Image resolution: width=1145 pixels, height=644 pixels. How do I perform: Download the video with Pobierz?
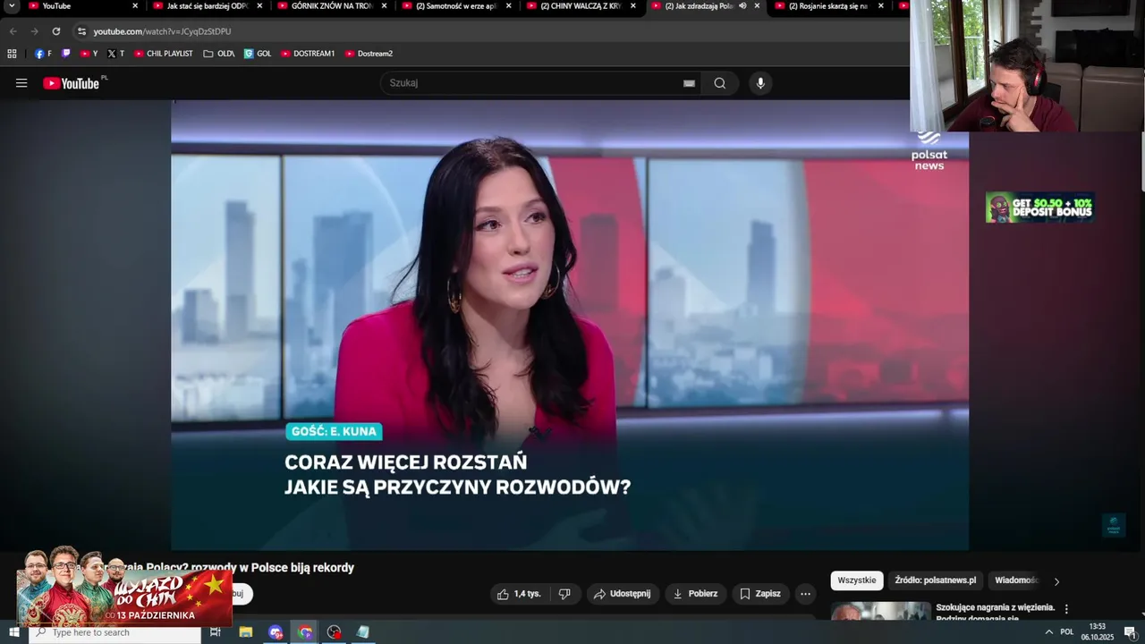point(695,594)
